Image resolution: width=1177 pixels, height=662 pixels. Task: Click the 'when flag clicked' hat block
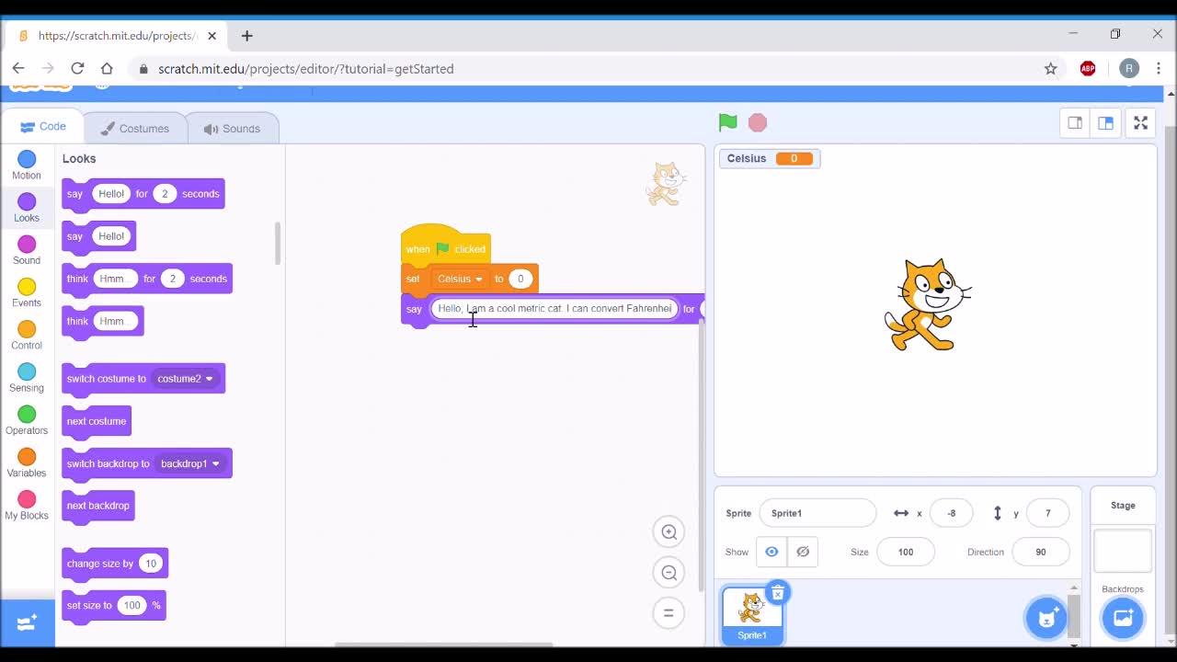coord(445,244)
